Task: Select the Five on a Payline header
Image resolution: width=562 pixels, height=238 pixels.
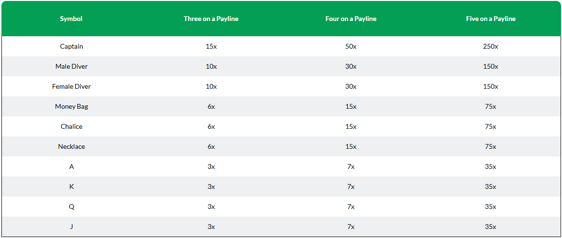Action: pos(491,19)
